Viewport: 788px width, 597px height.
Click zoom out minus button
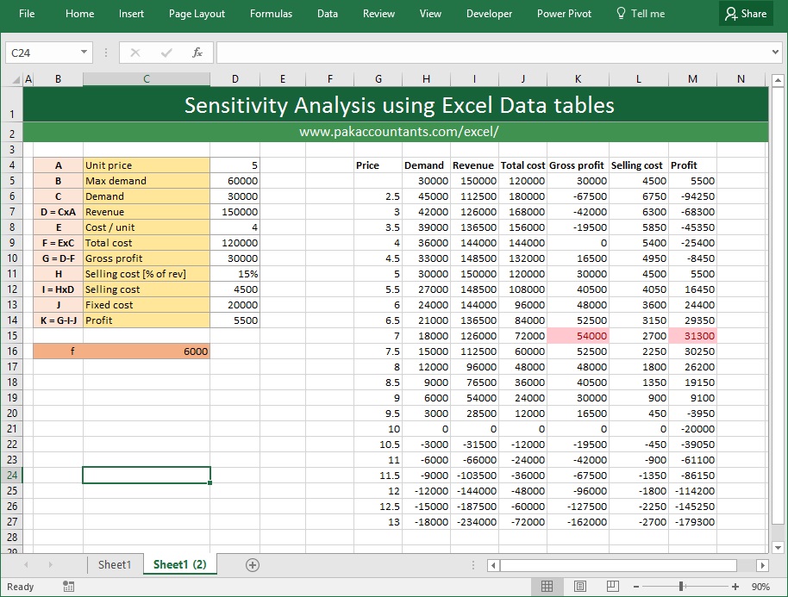click(636, 587)
